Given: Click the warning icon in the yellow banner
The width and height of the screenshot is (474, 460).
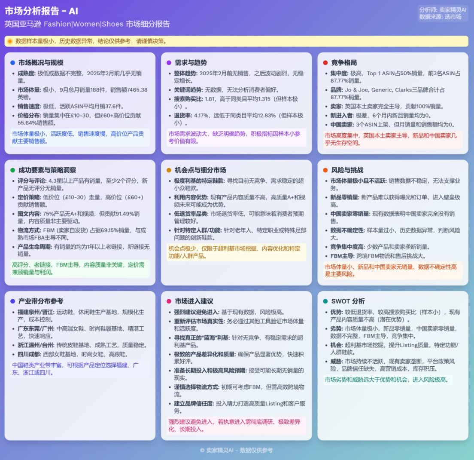Looking at the screenshot, I should (x=10, y=41).
